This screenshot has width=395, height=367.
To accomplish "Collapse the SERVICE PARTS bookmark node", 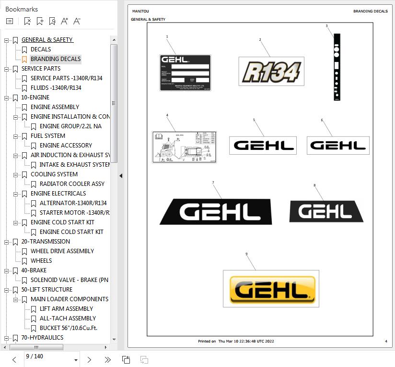I will click(6, 69).
